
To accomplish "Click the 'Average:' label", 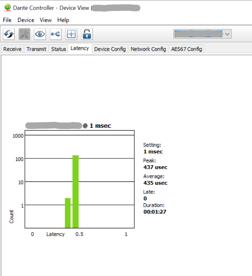I will click(x=154, y=176).
